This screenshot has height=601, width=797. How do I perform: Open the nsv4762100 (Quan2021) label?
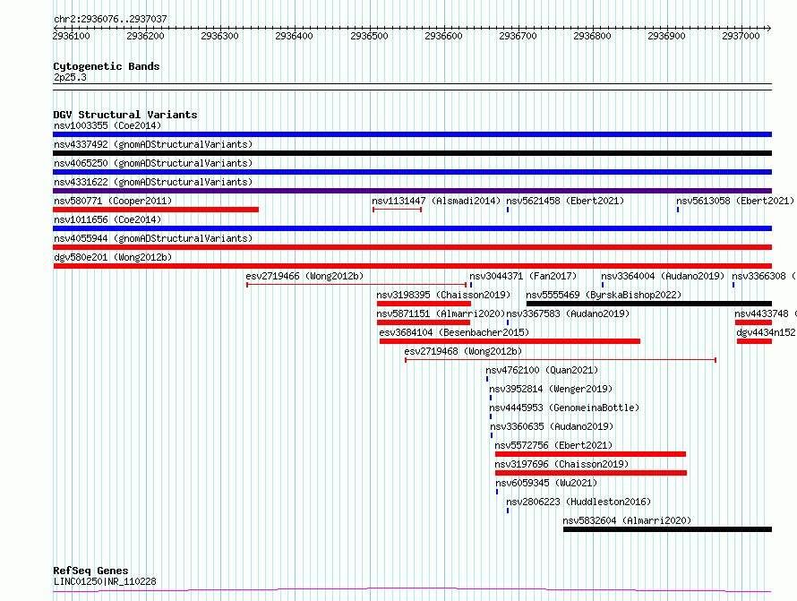pyautogui.click(x=542, y=370)
